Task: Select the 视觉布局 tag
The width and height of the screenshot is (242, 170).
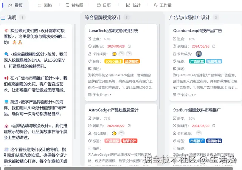Action: (x=214, y=62)
